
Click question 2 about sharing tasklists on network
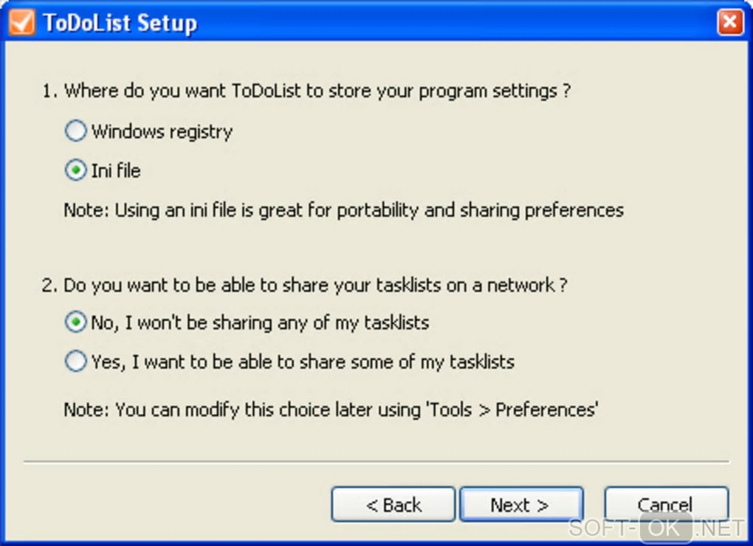pyautogui.click(x=304, y=285)
